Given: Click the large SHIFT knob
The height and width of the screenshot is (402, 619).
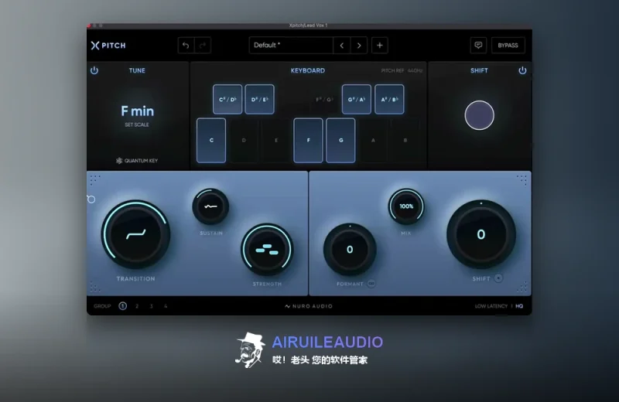Looking at the screenshot, I should 481,234.
